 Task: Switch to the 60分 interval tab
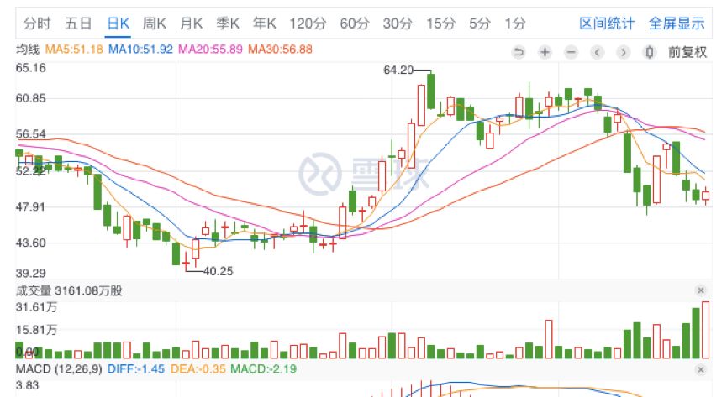pyautogui.click(x=355, y=24)
